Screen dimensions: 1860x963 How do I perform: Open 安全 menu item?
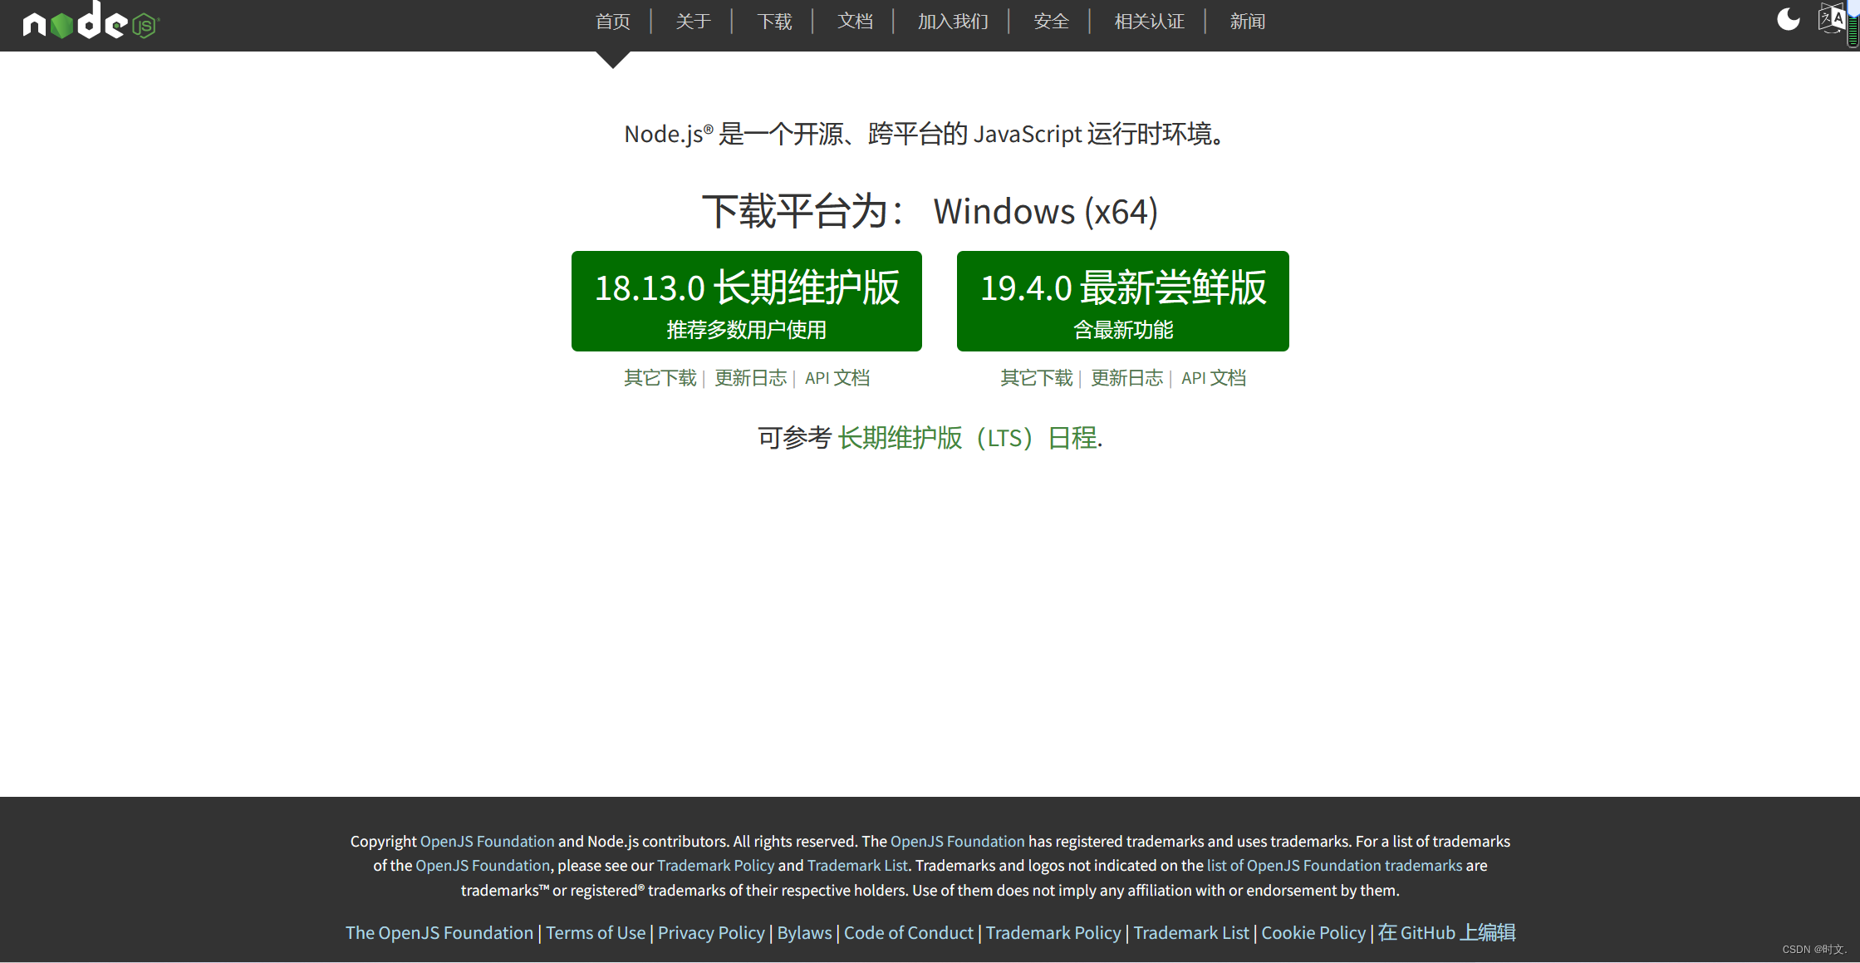point(1050,21)
